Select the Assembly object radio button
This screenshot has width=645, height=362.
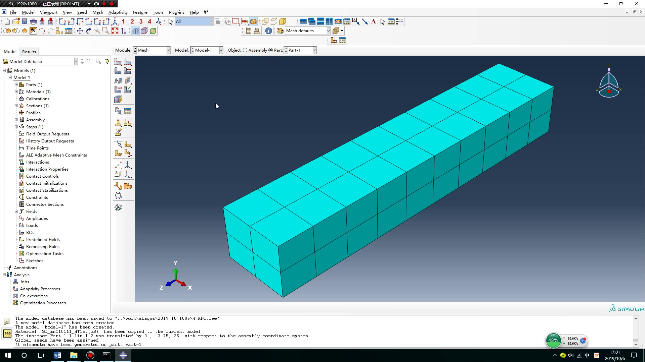[245, 50]
